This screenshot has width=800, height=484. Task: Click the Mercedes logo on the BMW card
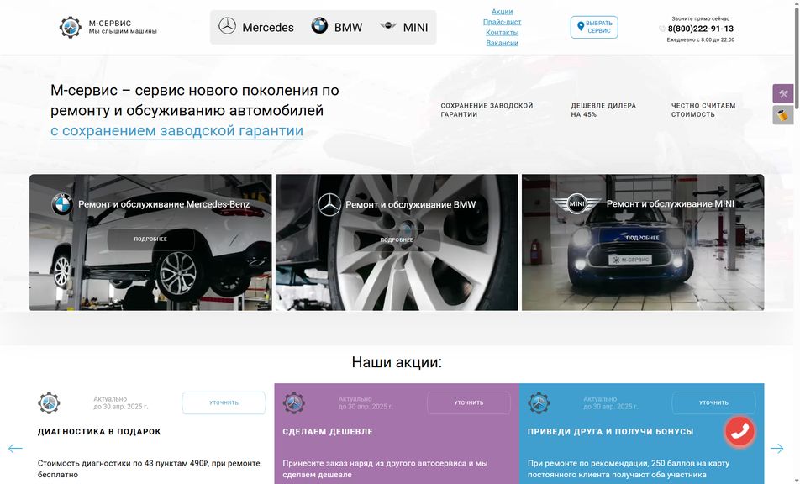coord(329,204)
